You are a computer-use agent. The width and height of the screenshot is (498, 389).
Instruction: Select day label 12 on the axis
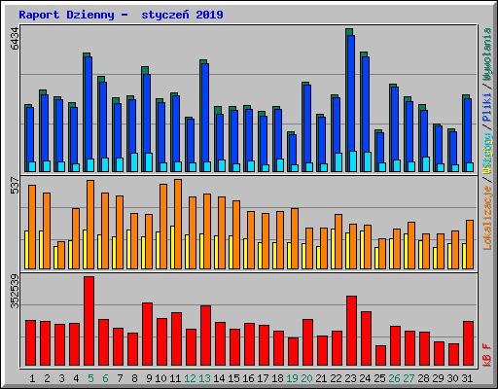click(x=190, y=378)
